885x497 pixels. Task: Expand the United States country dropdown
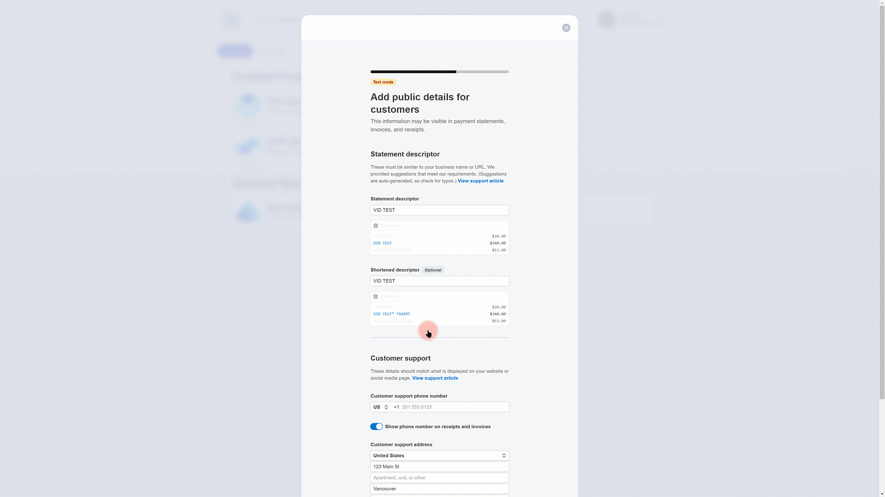439,456
